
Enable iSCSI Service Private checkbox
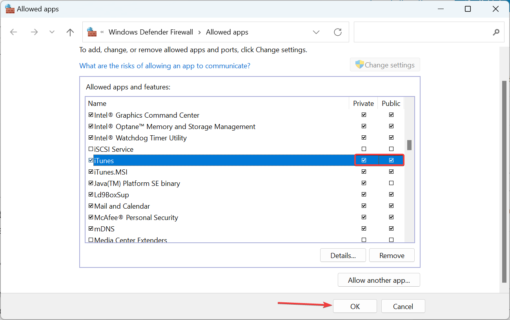pyautogui.click(x=364, y=149)
